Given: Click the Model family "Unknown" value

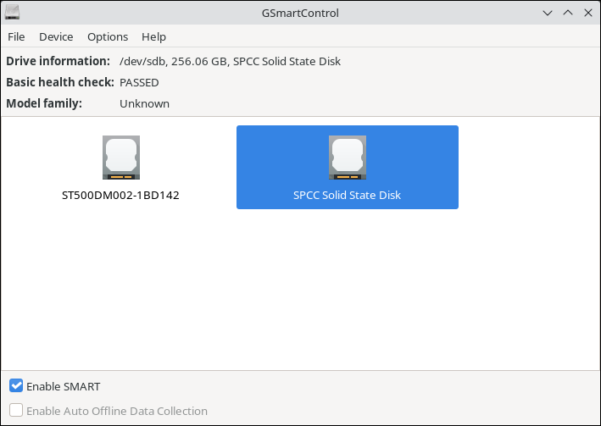Looking at the screenshot, I should point(144,103).
